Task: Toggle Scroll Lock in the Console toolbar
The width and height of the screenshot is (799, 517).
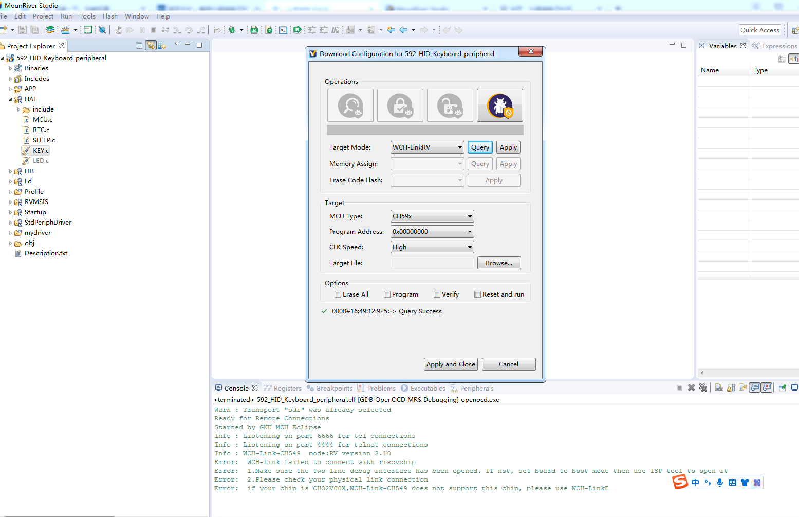Action: click(731, 387)
